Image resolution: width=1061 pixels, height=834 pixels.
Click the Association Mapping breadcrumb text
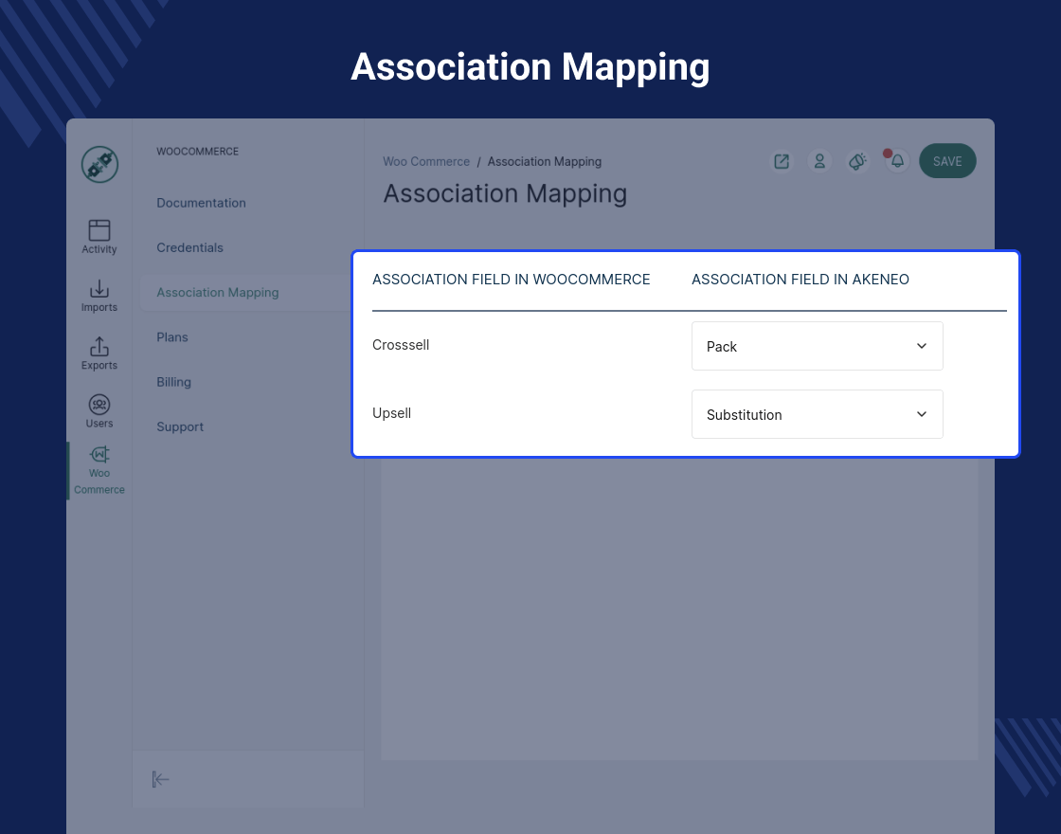[x=544, y=162]
